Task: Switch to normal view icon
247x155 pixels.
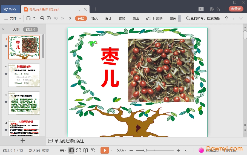Action: pos(71,150)
